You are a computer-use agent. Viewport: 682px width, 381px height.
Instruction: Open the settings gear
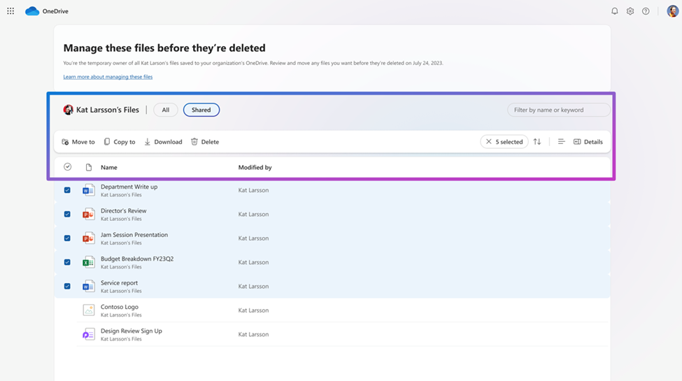(x=630, y=11)
